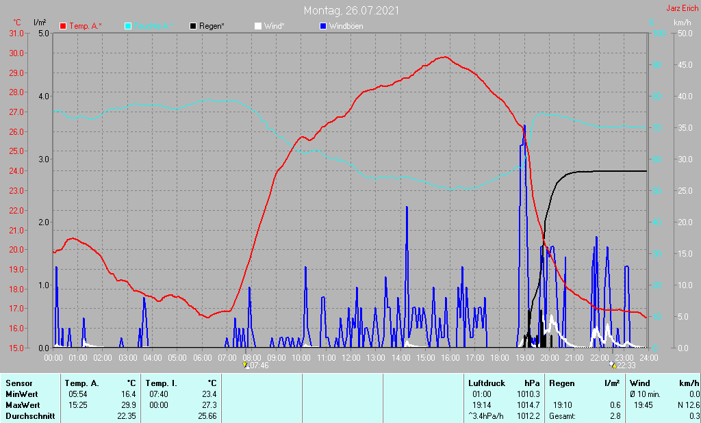The image size is (701, 423).
Task: Click the 25.66 indoor average value
Action: pyautogui.click(x=207, y=416)
